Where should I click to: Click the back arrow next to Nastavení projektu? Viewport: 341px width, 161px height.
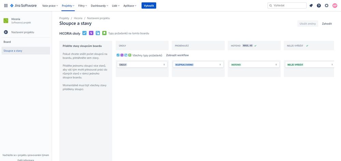pyautogui.click(x=6, y=32)
